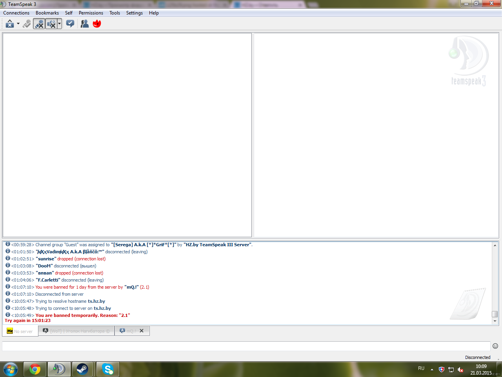Viewport: 502px width, 377px height.
Task: Open the Windows Start button
Action: [11, 369]
